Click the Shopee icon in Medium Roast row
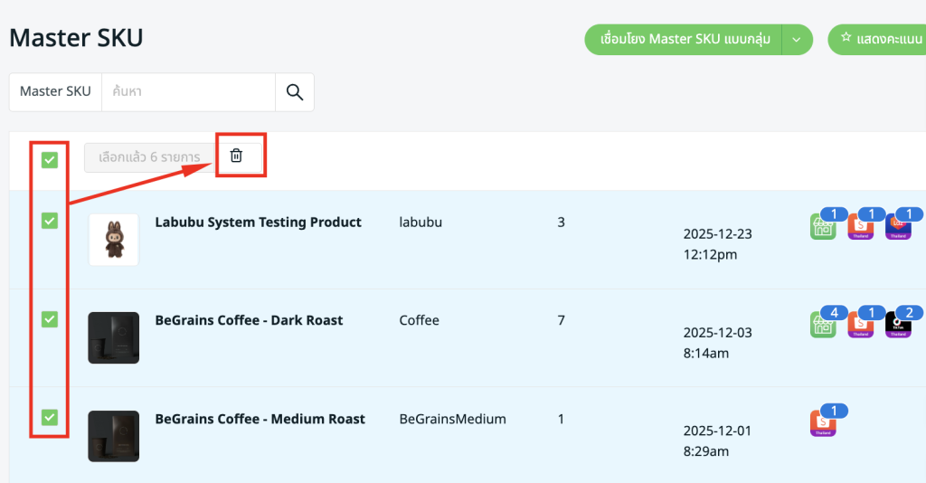 click(823, 423)
